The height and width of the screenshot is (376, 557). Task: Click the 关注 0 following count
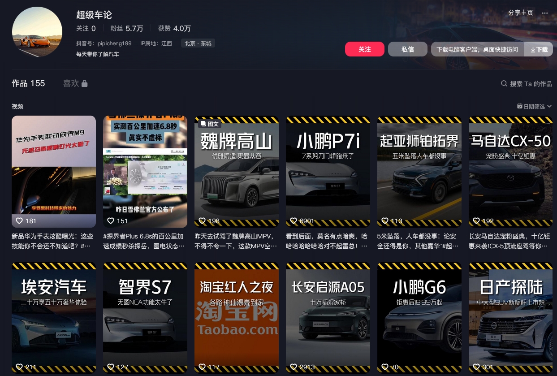(x=86, y=28)
